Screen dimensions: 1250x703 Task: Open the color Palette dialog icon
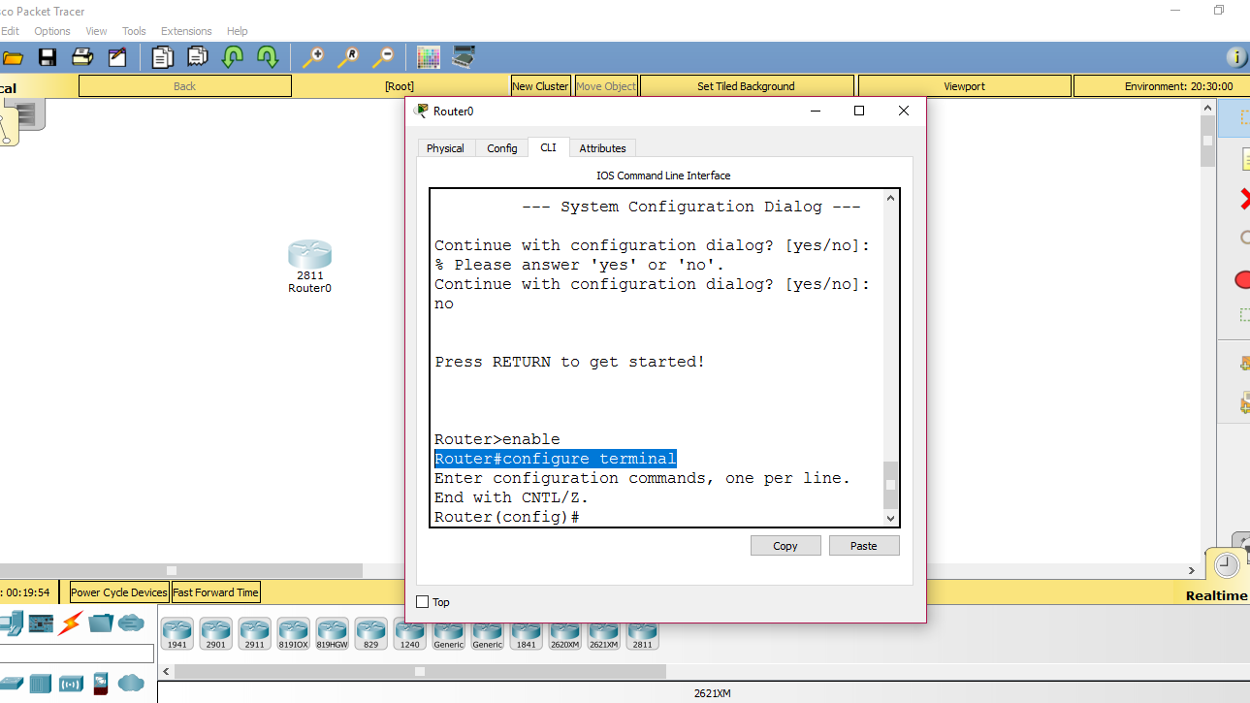tap(428, 56)
